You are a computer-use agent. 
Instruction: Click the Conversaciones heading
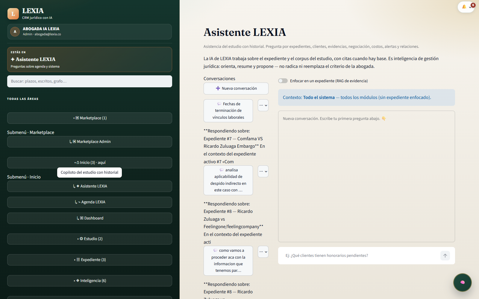click(x=219, y=79)
